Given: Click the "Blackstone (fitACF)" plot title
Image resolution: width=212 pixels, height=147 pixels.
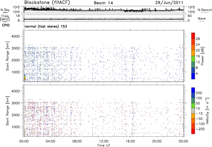Looking at the screenshot, I should coord(47,2).
